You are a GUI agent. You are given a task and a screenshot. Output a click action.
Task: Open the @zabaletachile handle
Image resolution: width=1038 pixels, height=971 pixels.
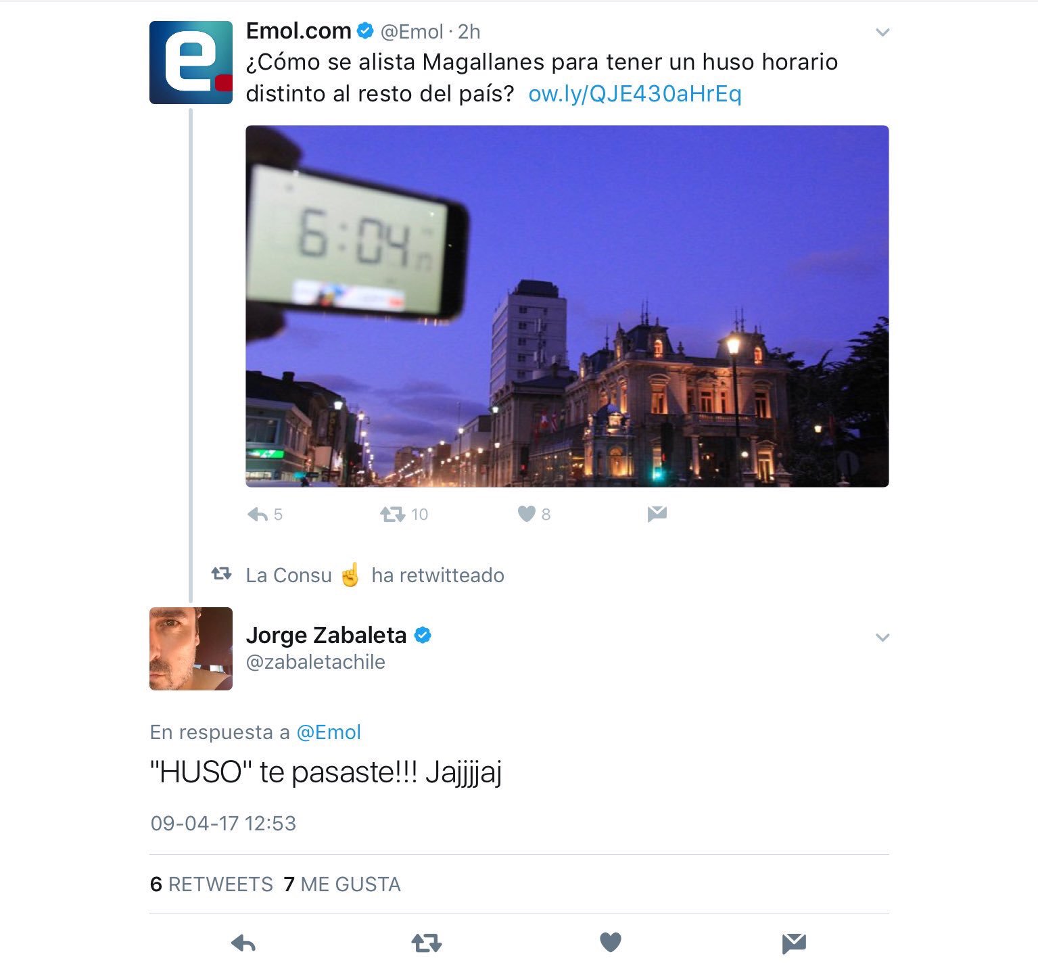pos(315,662)
